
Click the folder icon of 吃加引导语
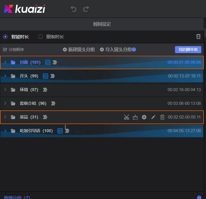pos(13,131)
